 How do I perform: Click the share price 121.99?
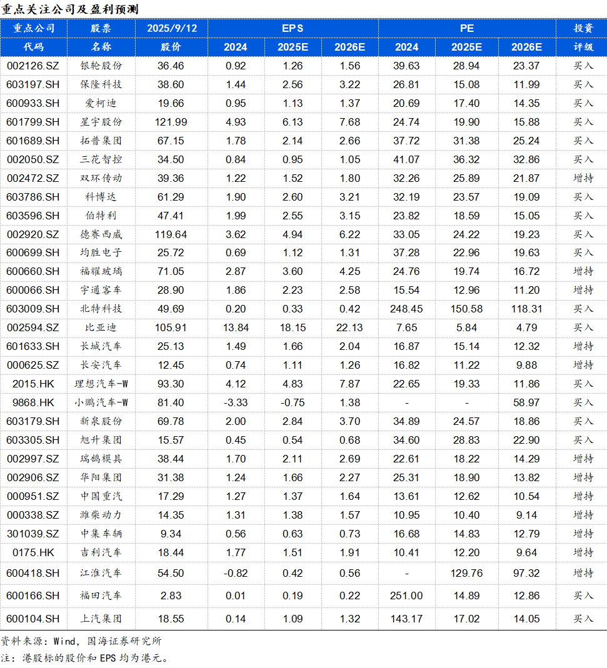point(171,122)
